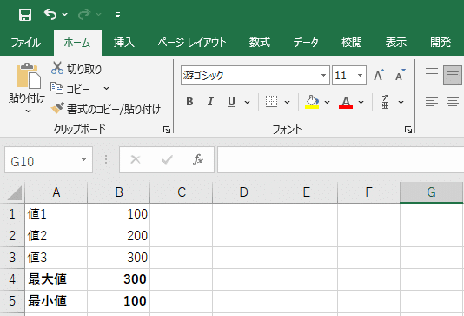Expand font color dropdown arrow
The width and height of the screenshot is (464, 316).
click(x=361, y=102)
